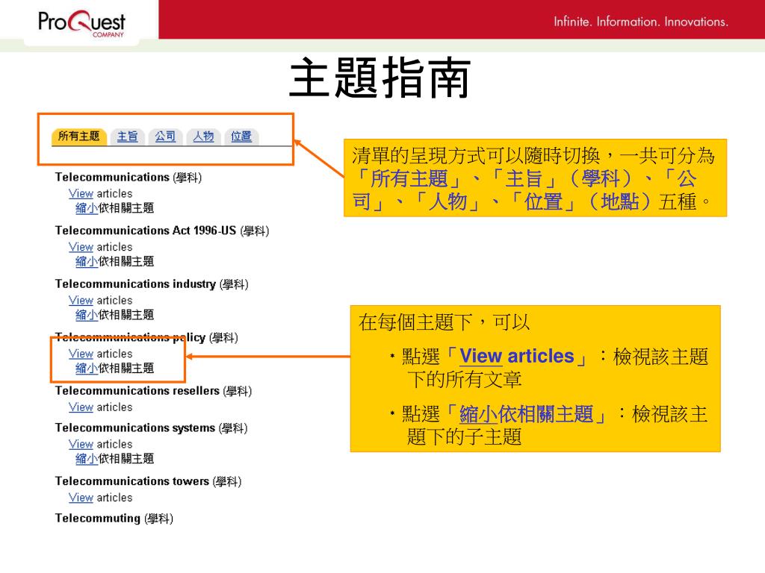This screenshot has width=765, height=573.
Task: Click the ProQuest Company logo
Action: (81, 23)
